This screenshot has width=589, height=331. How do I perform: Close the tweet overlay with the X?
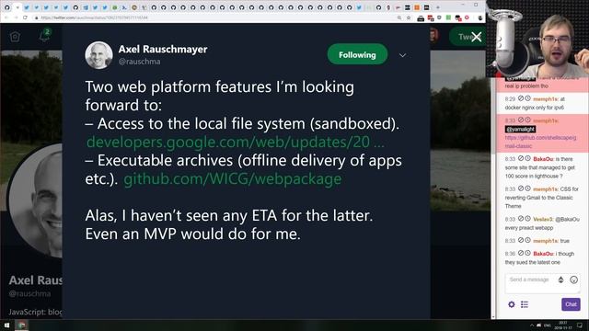tap(477, 37)
